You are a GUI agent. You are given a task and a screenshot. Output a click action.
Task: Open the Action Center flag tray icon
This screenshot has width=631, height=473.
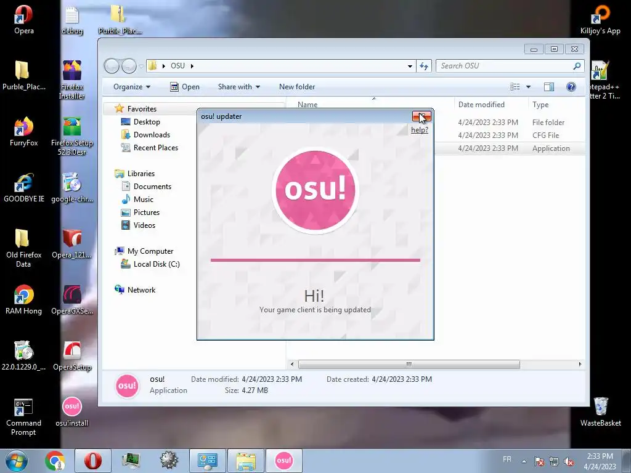(539, 462)
